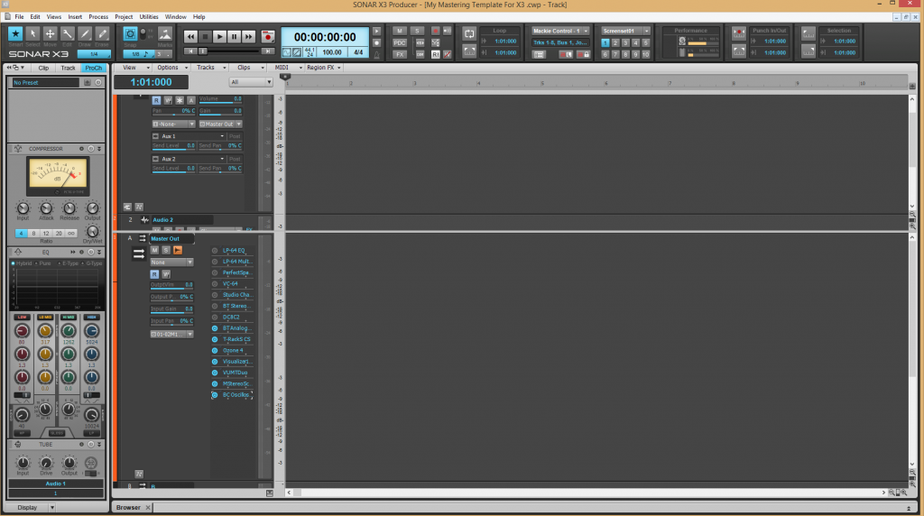
Task: Rewind the transport to start
Action: coord(190,36)
